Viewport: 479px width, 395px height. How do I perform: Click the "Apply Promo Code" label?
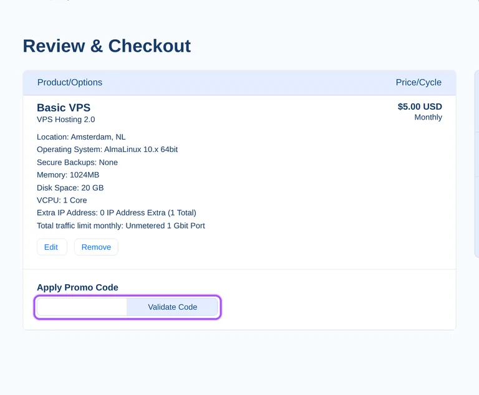point(77,288)
